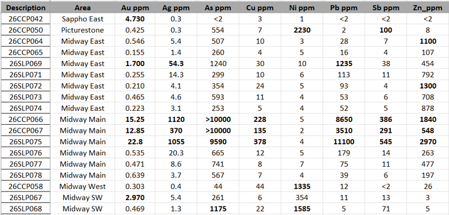
Task: Select the Au value 15.25
Action: [135, 119]
